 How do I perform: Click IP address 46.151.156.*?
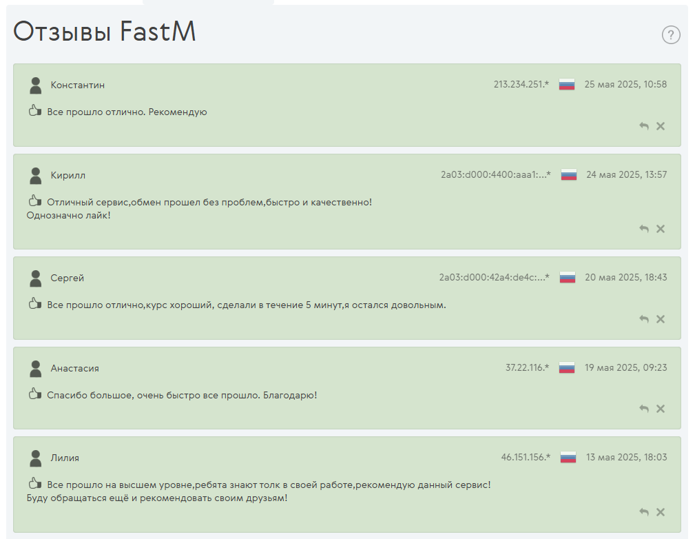coord(526,457)
